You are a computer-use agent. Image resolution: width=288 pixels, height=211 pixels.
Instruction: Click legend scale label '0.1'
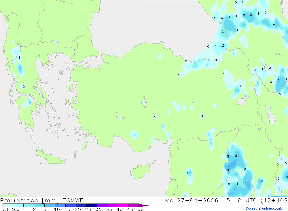(5, 209)
